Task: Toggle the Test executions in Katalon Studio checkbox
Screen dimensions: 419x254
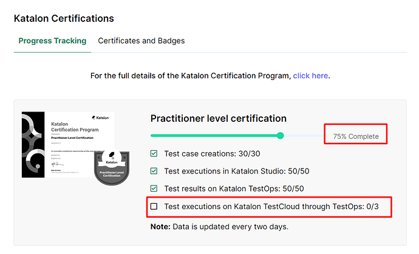Action: [x=154, y=172]
